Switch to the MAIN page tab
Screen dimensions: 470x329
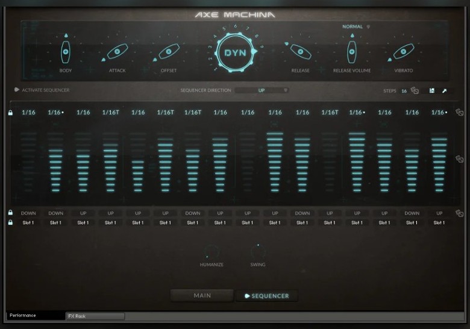pyautogui.click(x=202, y=295)
